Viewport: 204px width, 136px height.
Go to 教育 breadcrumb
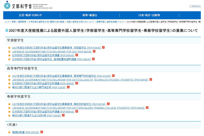[14, 22]
